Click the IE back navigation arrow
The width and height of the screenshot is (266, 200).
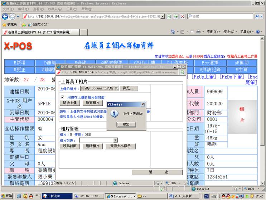click(5, 16)
